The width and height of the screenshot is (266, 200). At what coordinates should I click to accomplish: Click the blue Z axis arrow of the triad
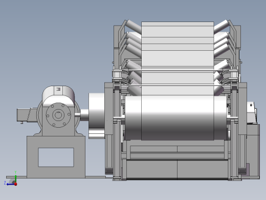(x=10, y=184)
